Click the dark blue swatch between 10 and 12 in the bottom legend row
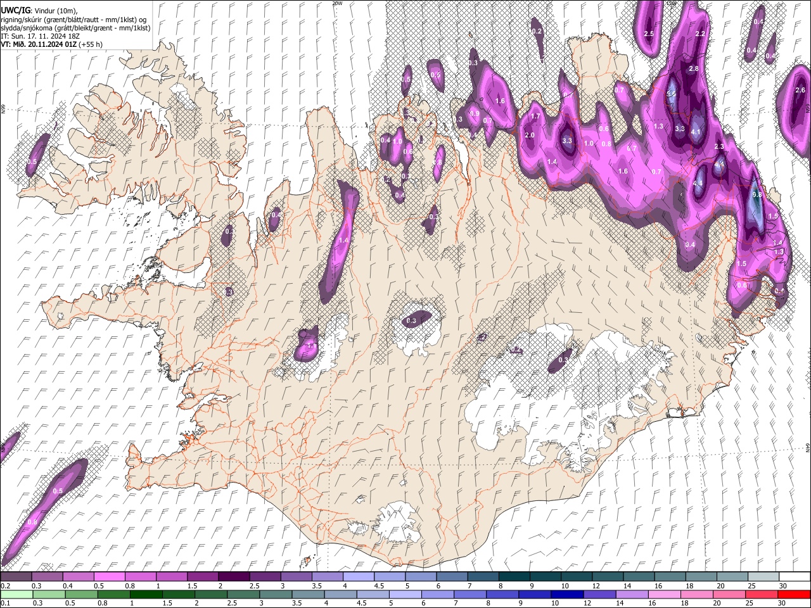811x608 pixels. 567,594
